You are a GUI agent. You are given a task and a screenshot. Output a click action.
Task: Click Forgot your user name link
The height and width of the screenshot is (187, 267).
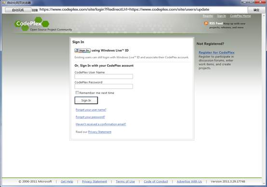pyautogui.click(x=91, y=110)
